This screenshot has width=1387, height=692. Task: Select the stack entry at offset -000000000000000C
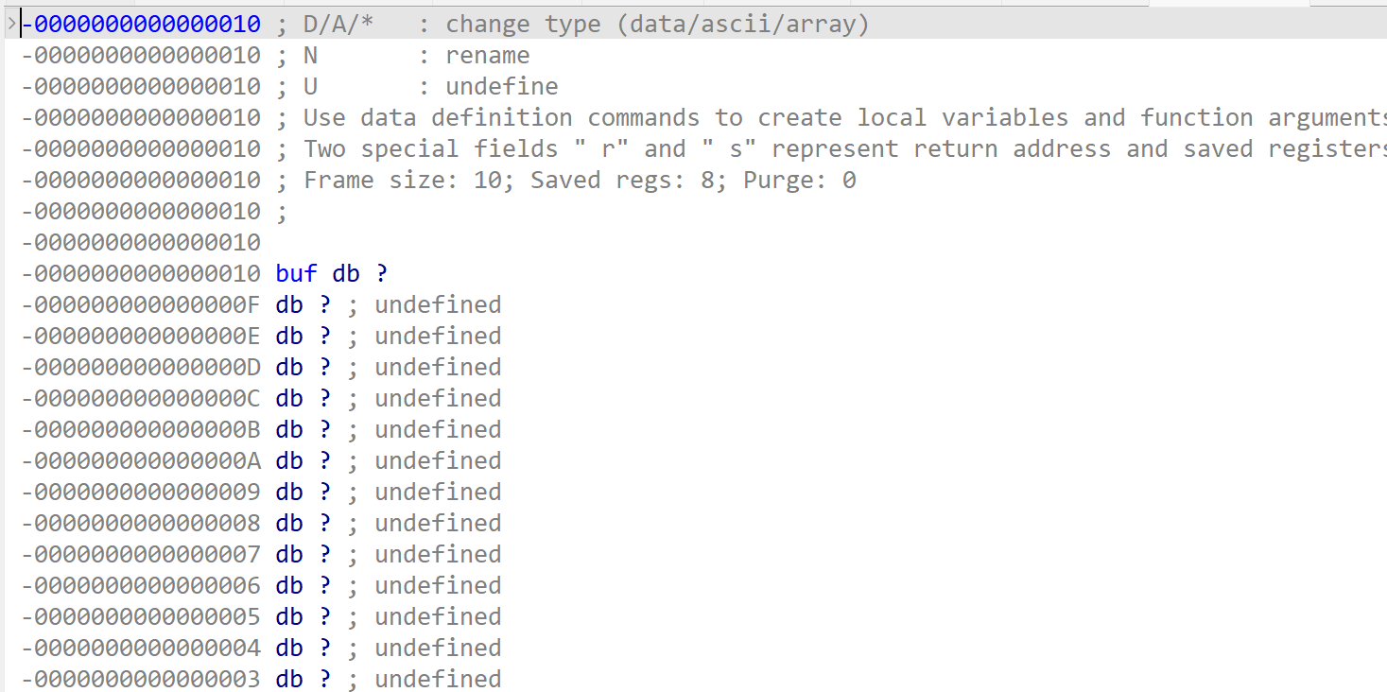(x=261, y=398)
